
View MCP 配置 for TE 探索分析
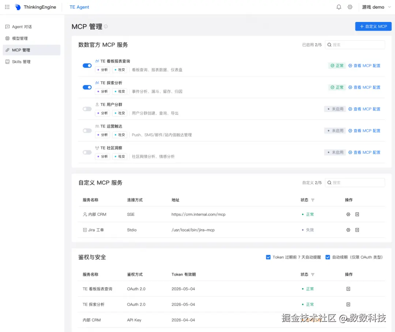pyautogui.click(x=364, y=87)
